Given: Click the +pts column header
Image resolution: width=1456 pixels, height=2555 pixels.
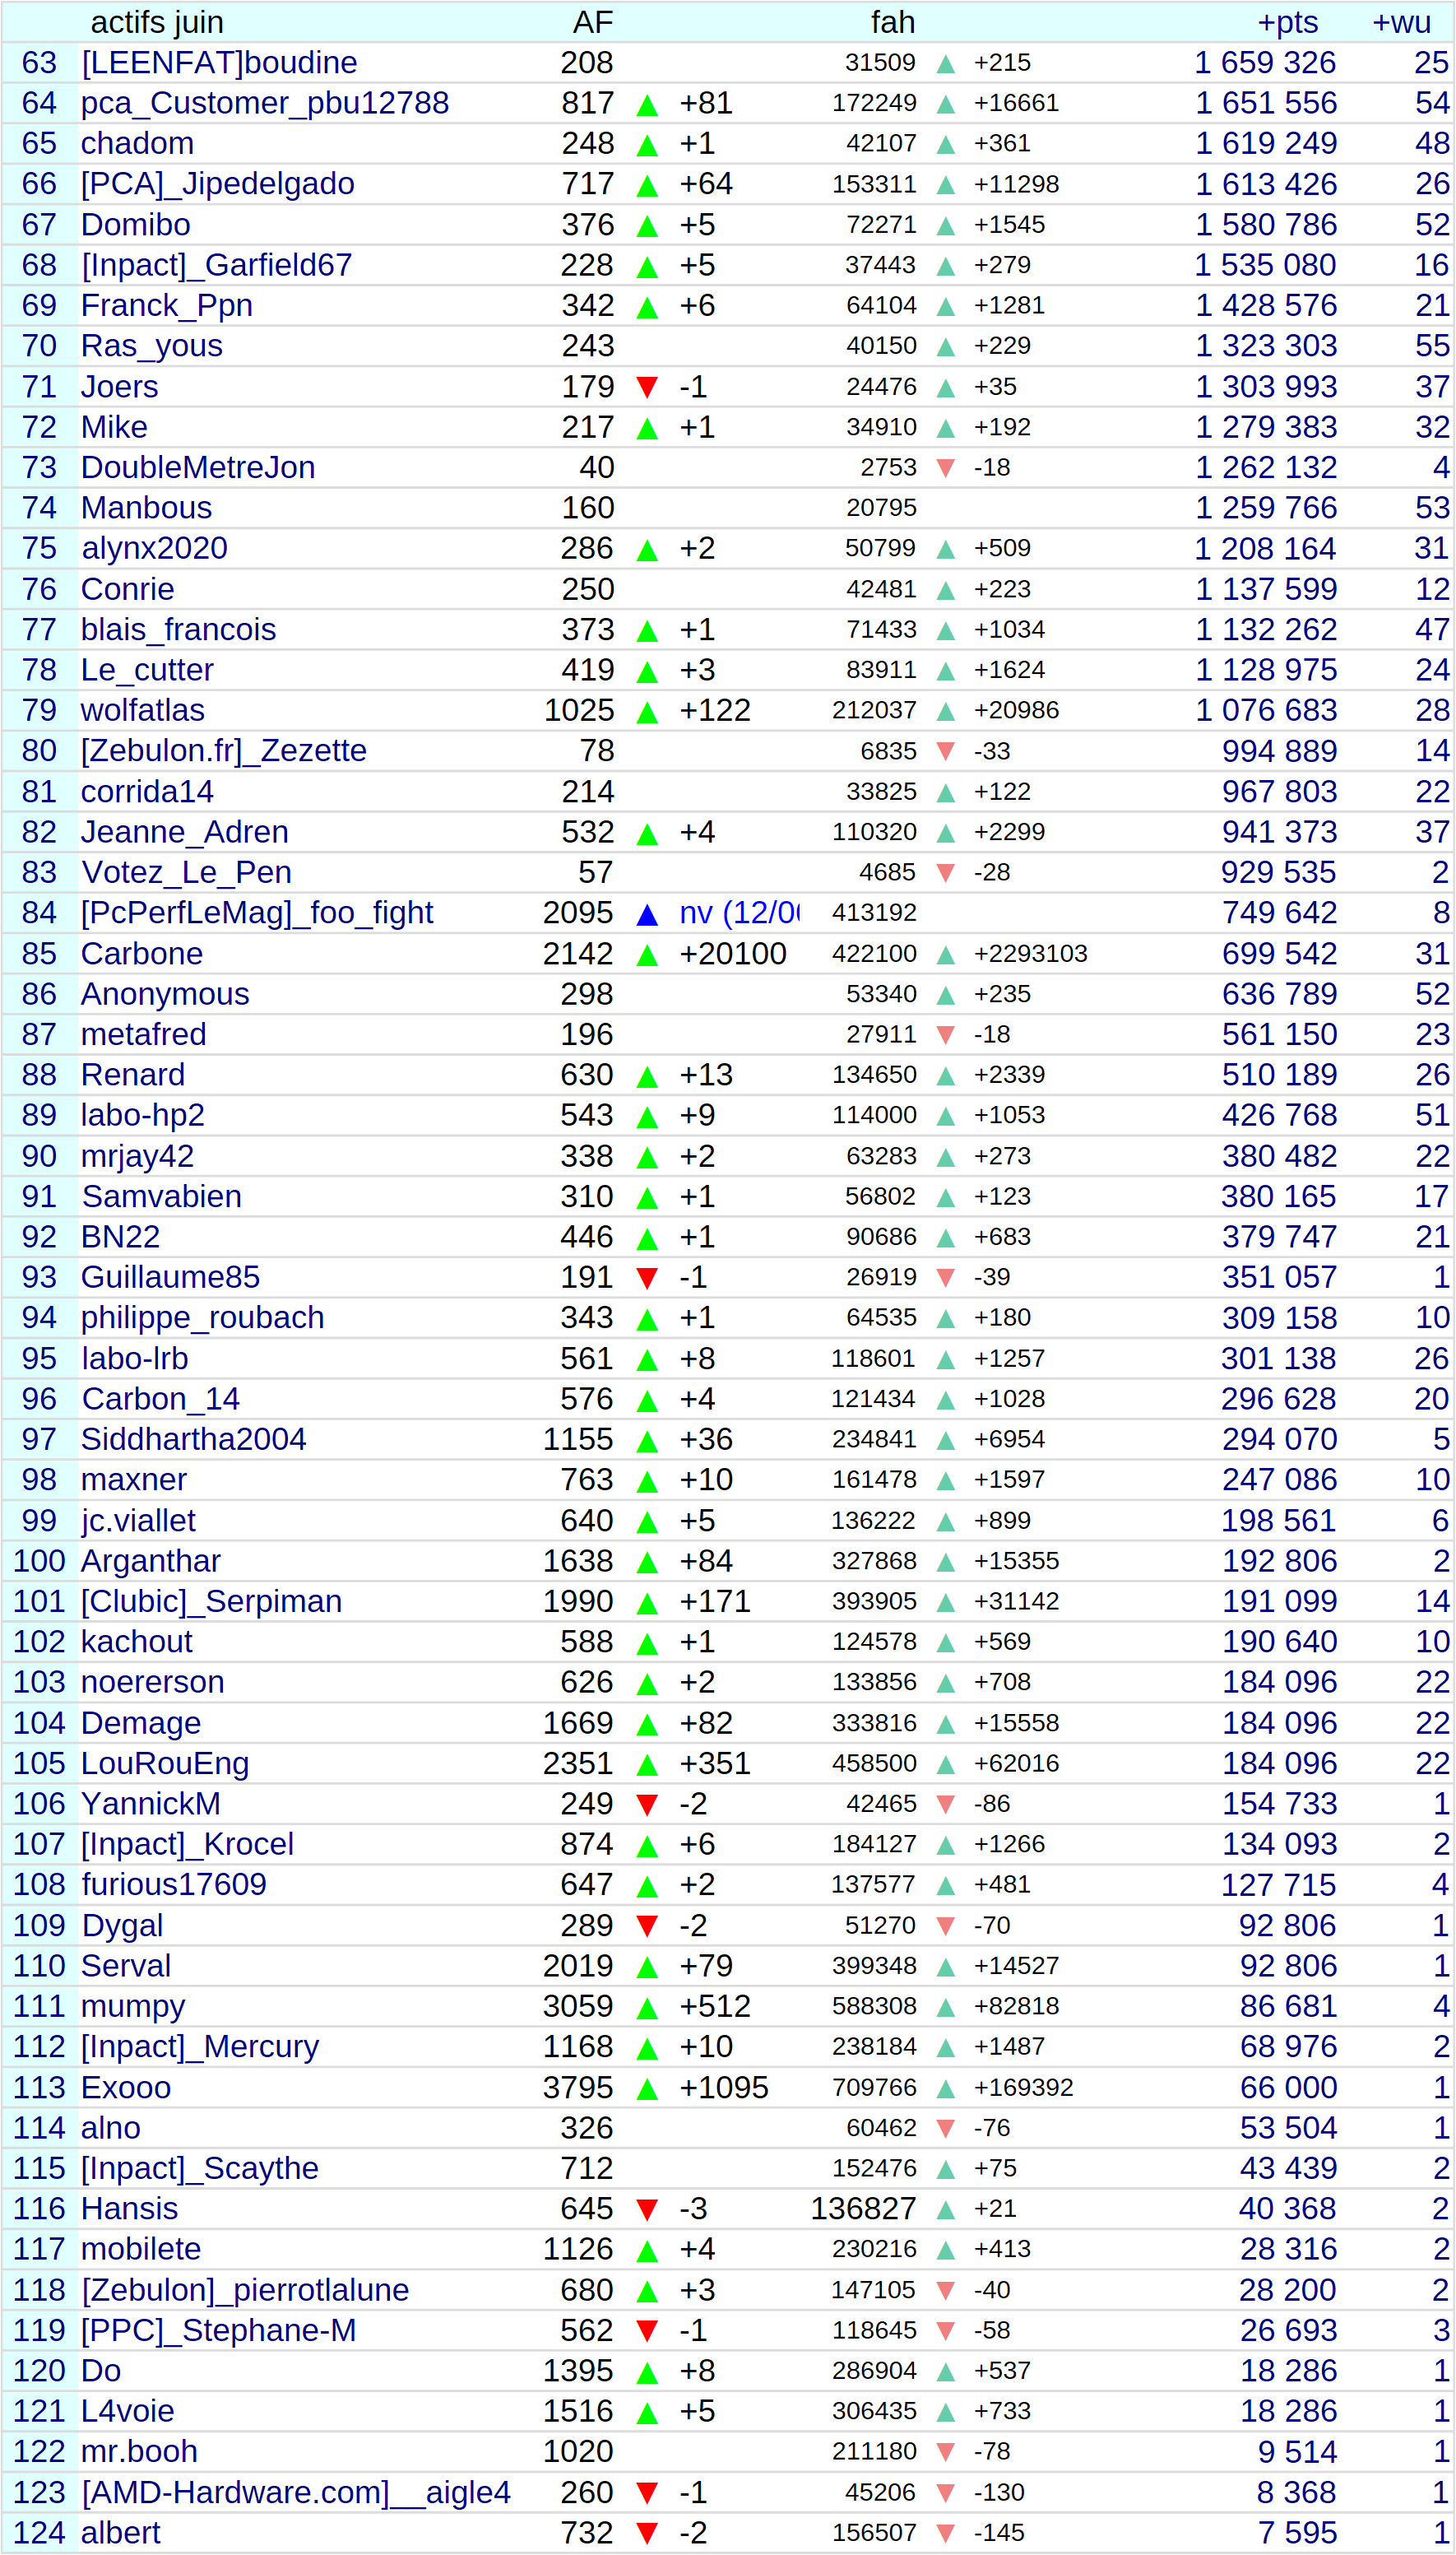Looking at the screenshot, I should [x=1287, y=22].
